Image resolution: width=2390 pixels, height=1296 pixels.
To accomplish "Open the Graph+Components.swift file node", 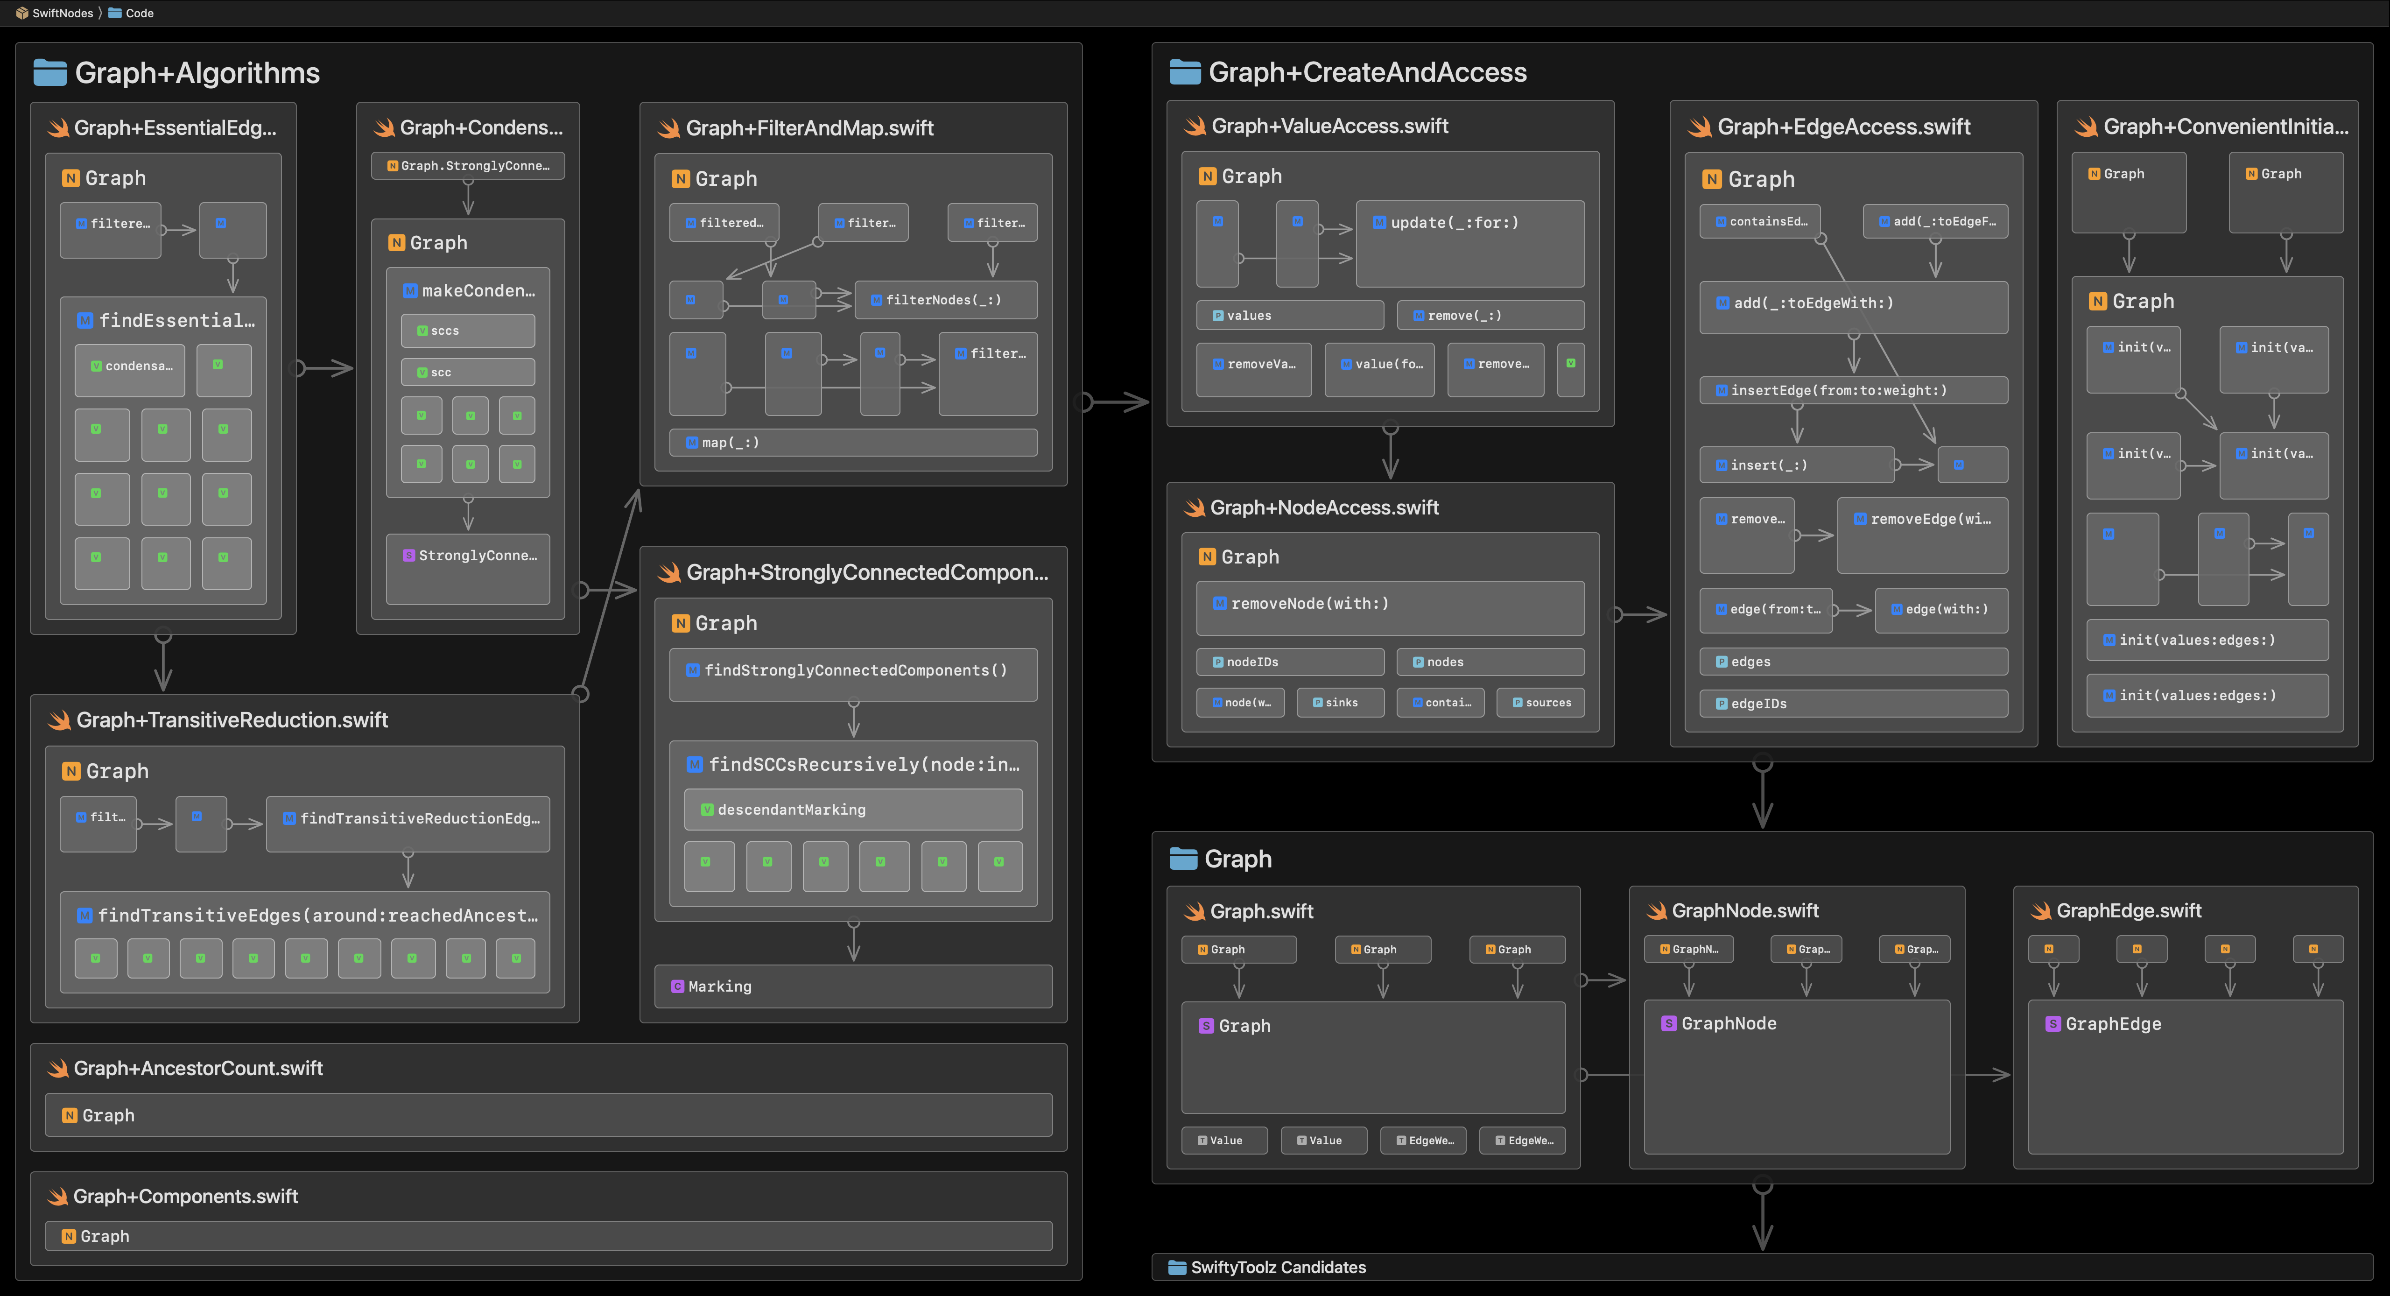I will click(186, 1196).
